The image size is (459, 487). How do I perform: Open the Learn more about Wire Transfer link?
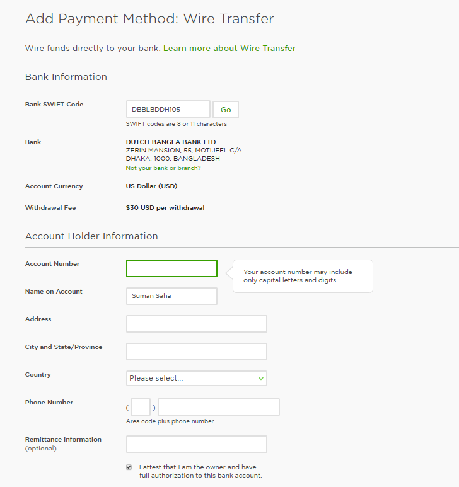[229, 49]
